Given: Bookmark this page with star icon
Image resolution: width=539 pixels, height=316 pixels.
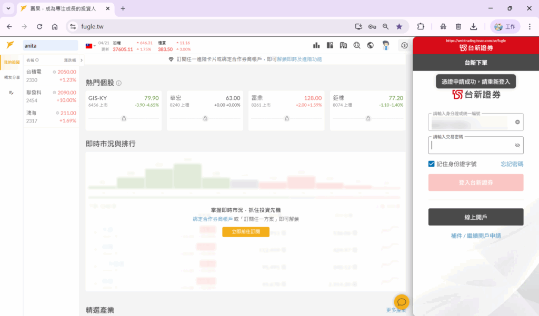Looking at the screenshot, I should (x=399, y=27).
